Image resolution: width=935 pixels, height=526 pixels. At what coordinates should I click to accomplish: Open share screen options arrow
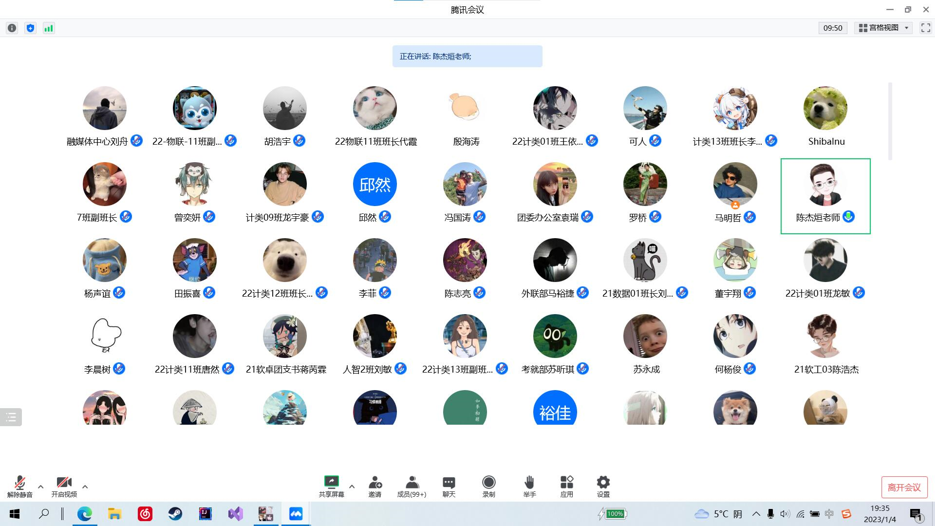tap(352, 487)
